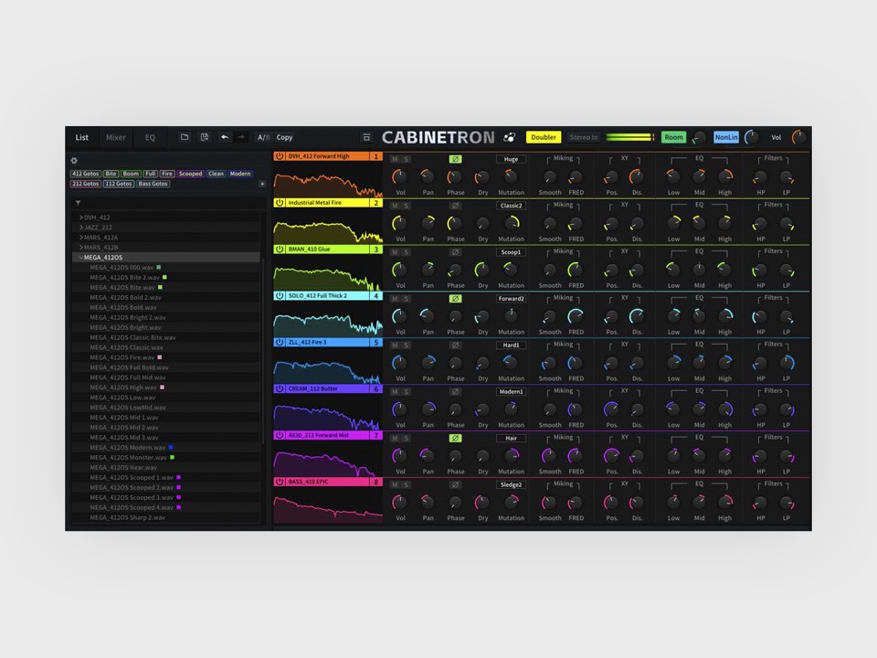Toggle the NonLin button
Image resolution: width=877 pixels, height=658 pixels.
pyautogui.click(x=726, y=137)
